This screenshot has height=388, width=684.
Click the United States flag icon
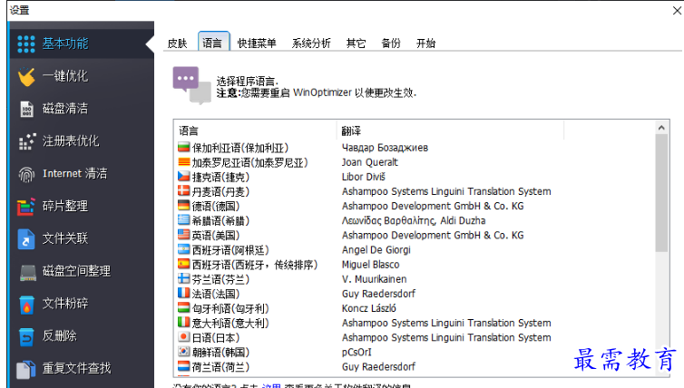pos(183,235)
